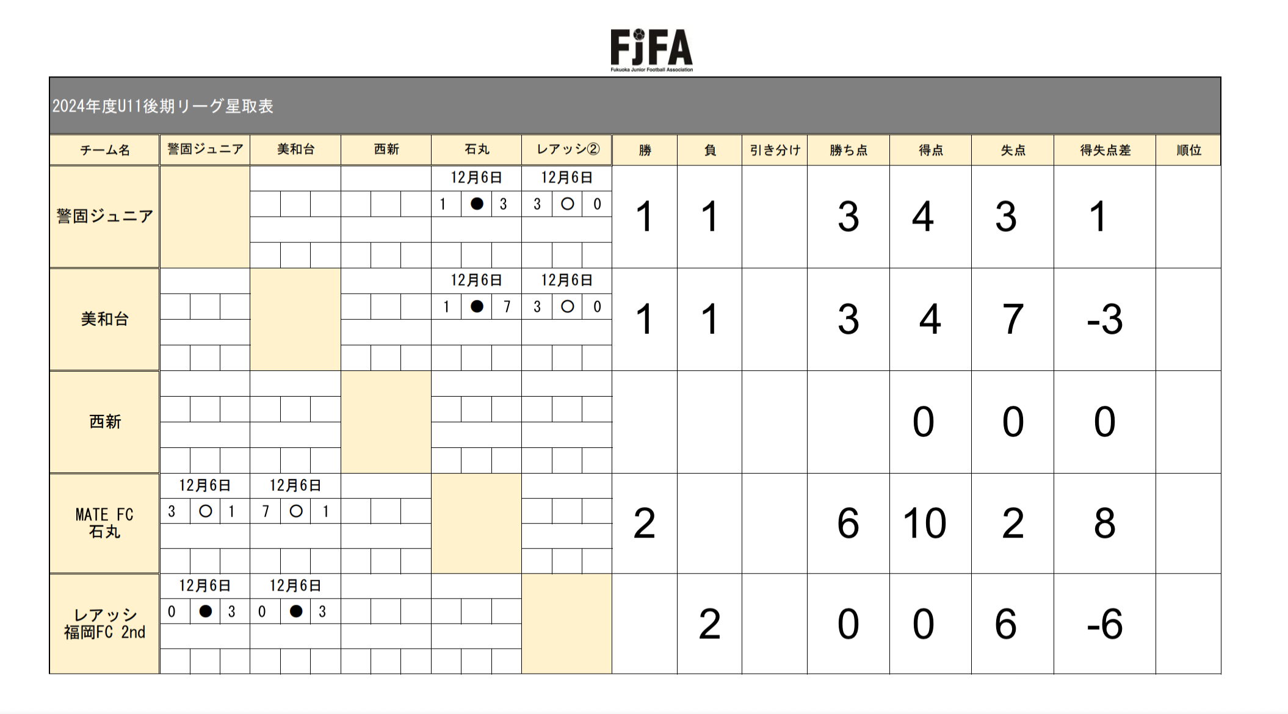Select the 勝ち点 column header
This screenshot has height=714, width=1288.
tap(848, 150)
